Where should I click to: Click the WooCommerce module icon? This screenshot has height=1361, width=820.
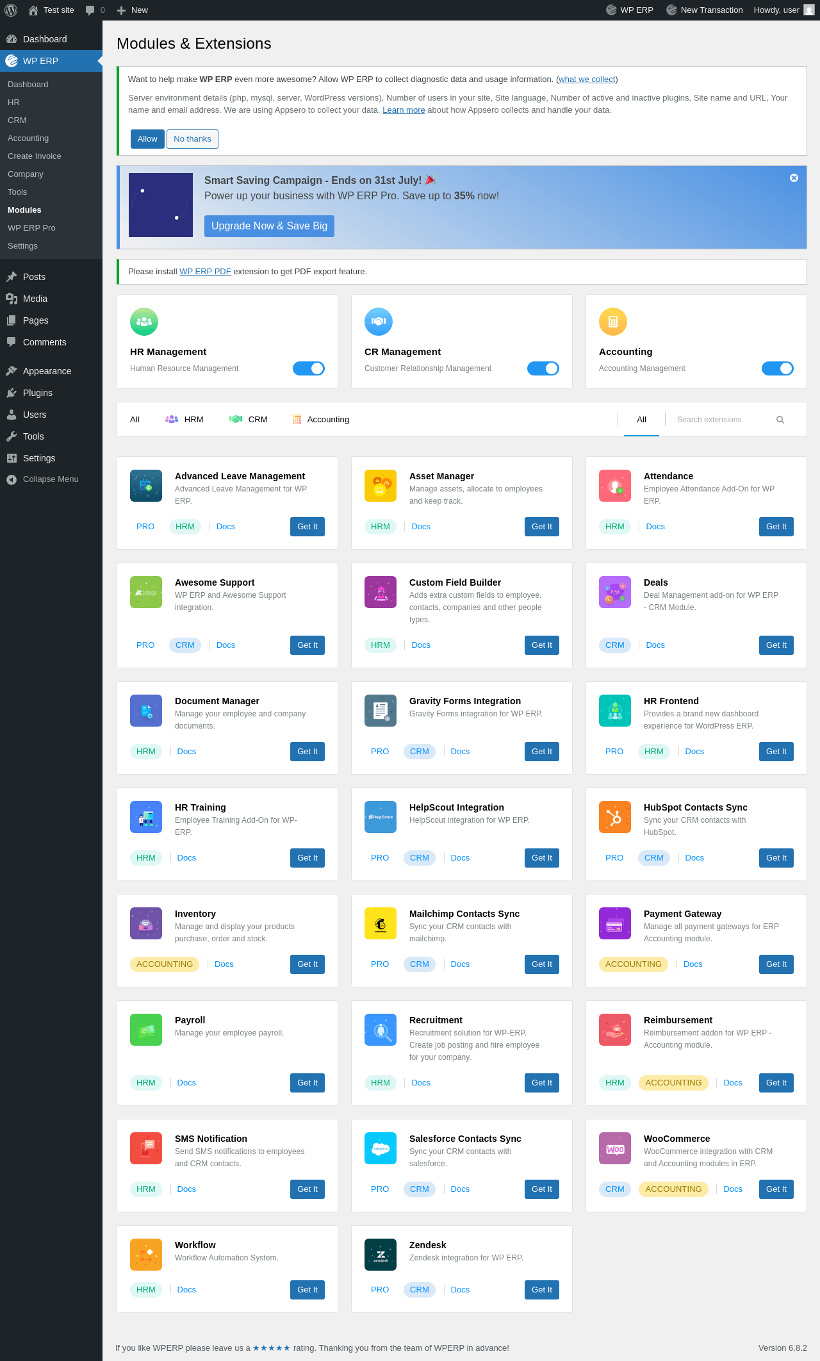point(615,1148)
